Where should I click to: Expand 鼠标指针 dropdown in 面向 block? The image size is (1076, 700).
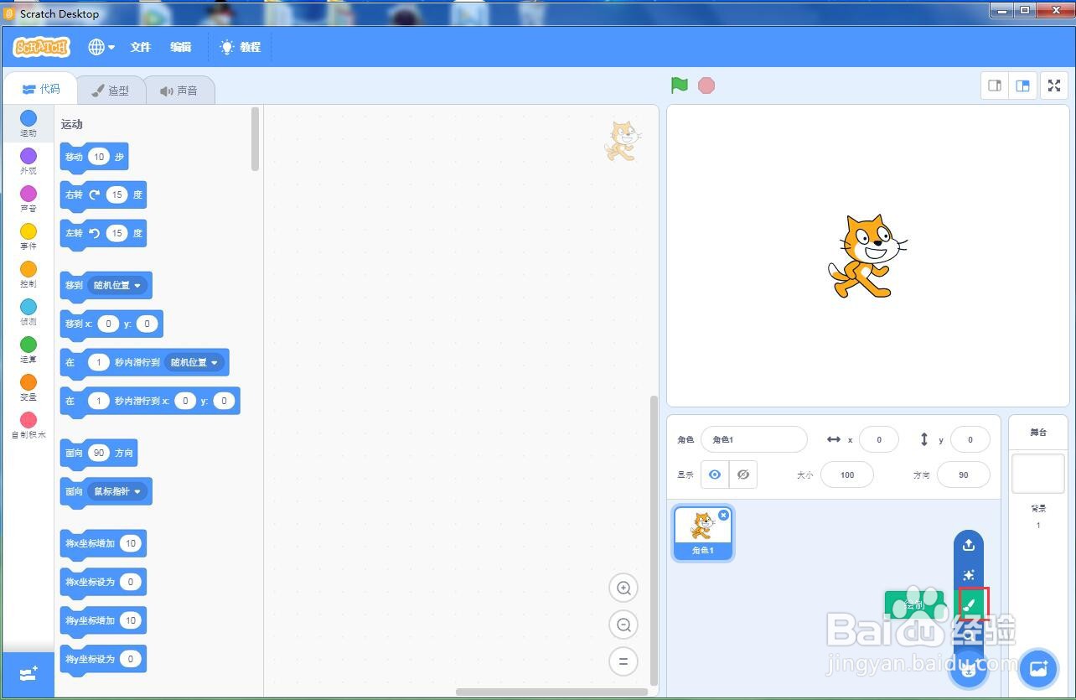[117, 491]
